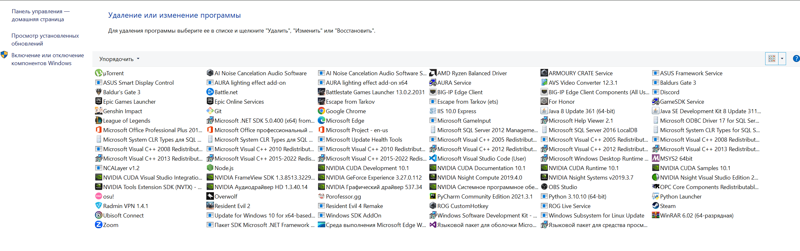Select the Microsoft Project - en-us icon
Screen dimensions: 800x251
[x=322, y=130]
